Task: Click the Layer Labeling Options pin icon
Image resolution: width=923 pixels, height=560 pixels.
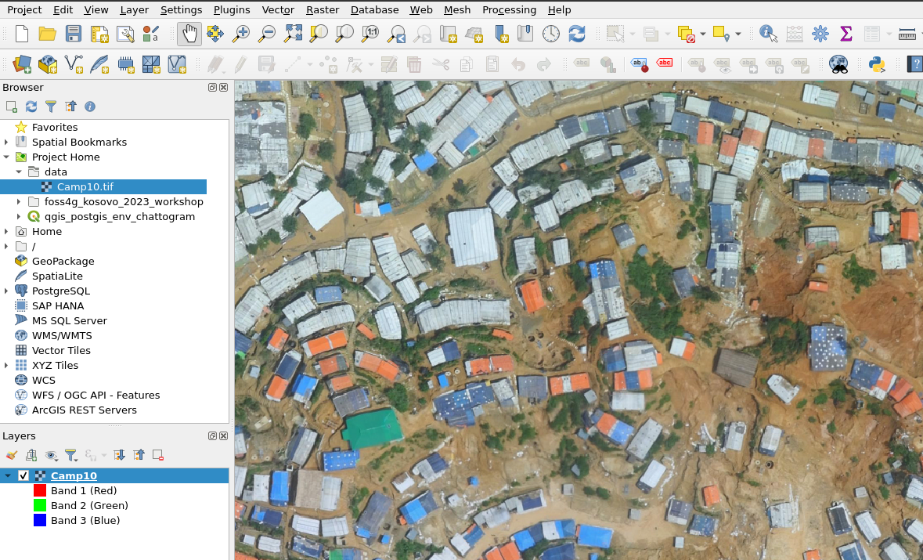Action: (x=639, y=63)
